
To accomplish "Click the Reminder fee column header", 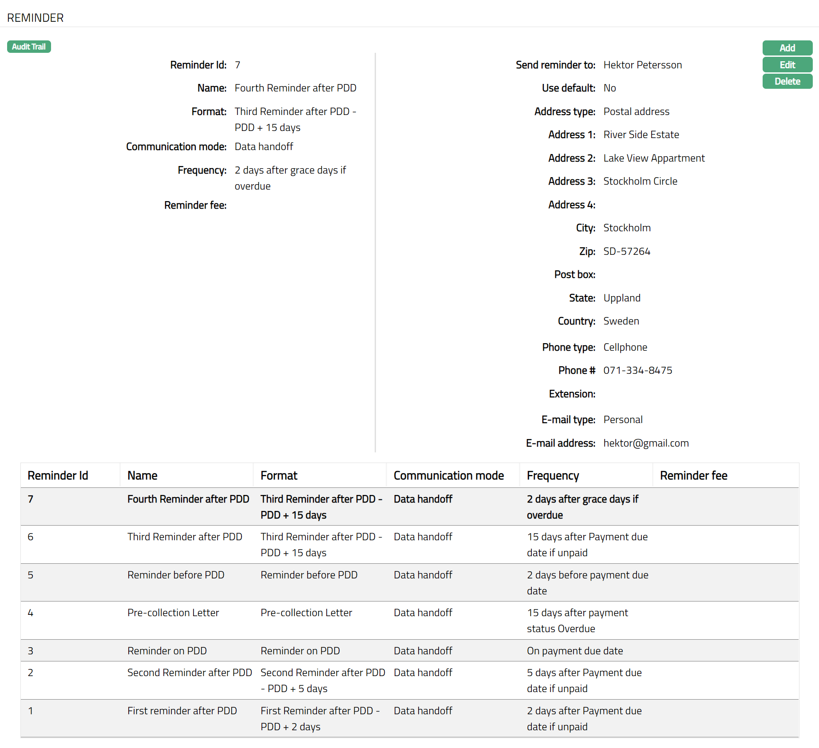I will (x=693, y=475).
